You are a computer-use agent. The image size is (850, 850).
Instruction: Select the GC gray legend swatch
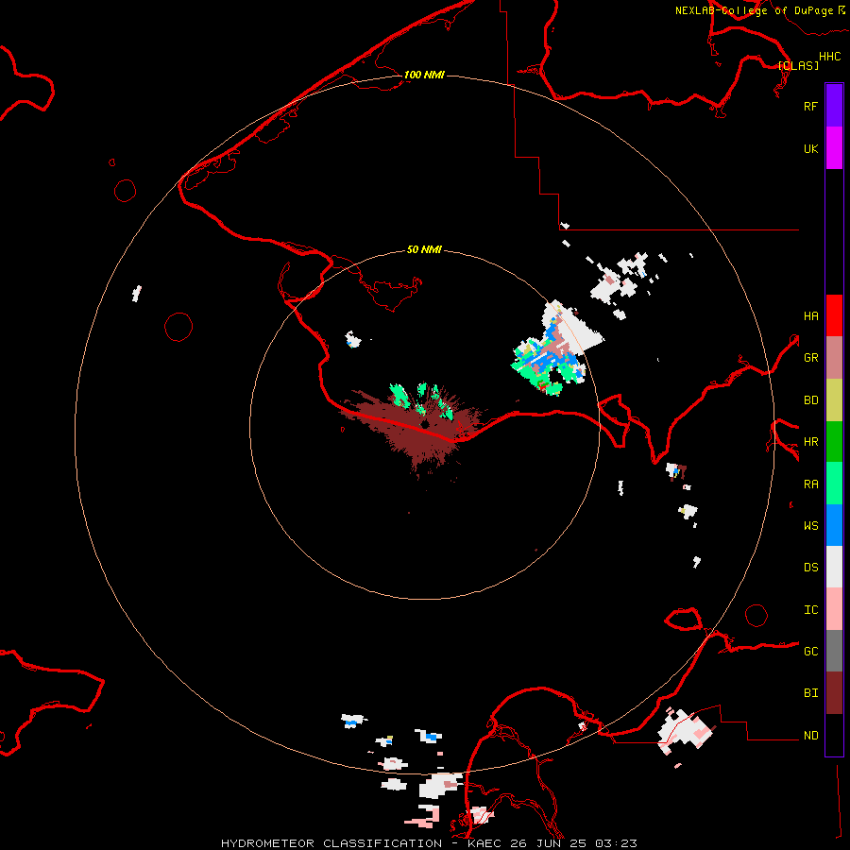point(834,651)
